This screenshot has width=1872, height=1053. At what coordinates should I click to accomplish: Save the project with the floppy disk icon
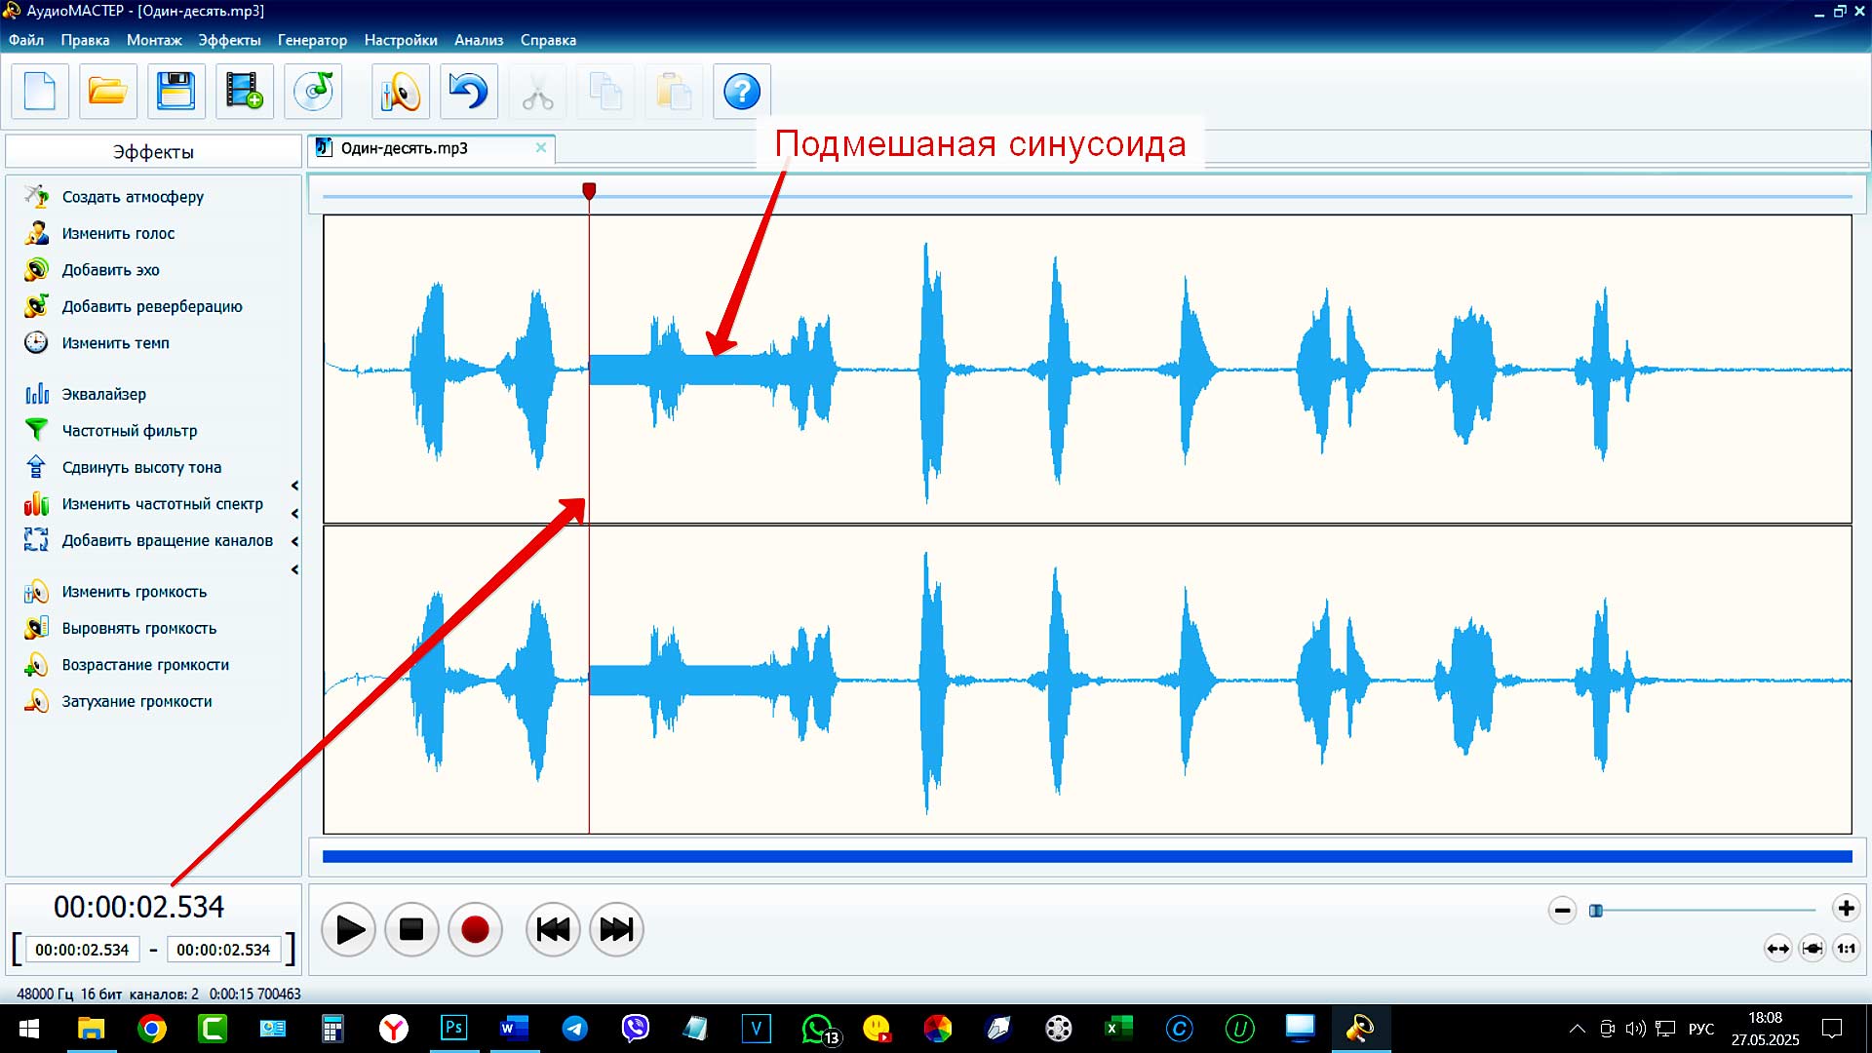176,92
